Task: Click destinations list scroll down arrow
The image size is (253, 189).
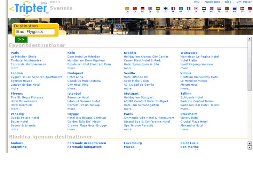Action: (250, 147)
